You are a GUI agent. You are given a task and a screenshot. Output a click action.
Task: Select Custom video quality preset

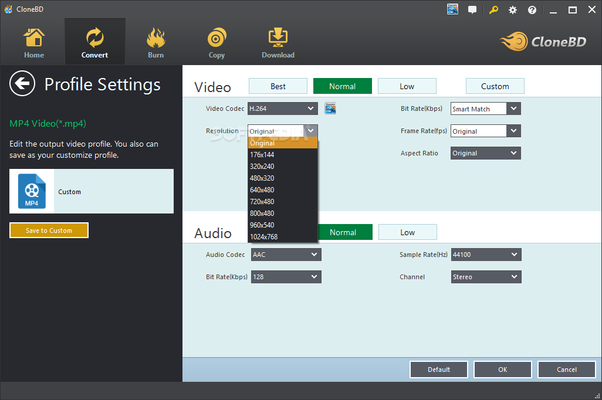pos(495,86)
